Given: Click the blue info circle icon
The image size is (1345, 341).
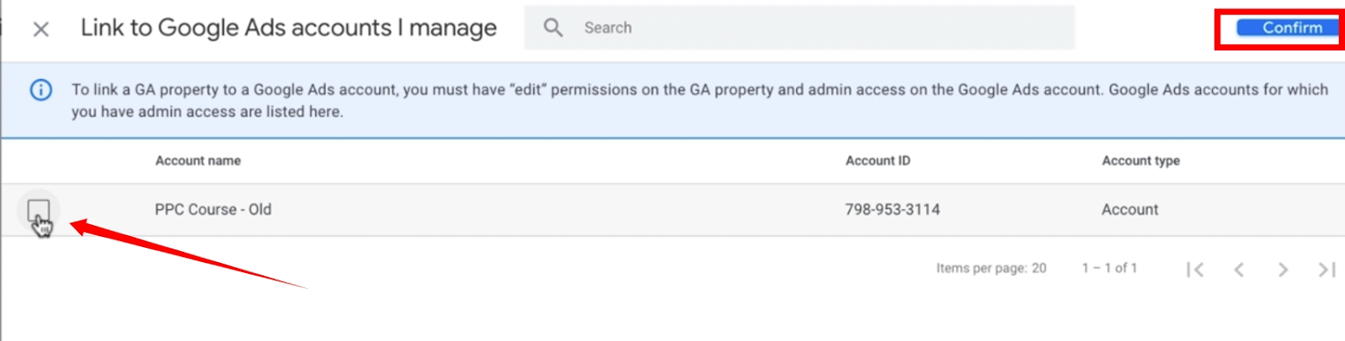Looking at the screenshot, I should [41, 90].
